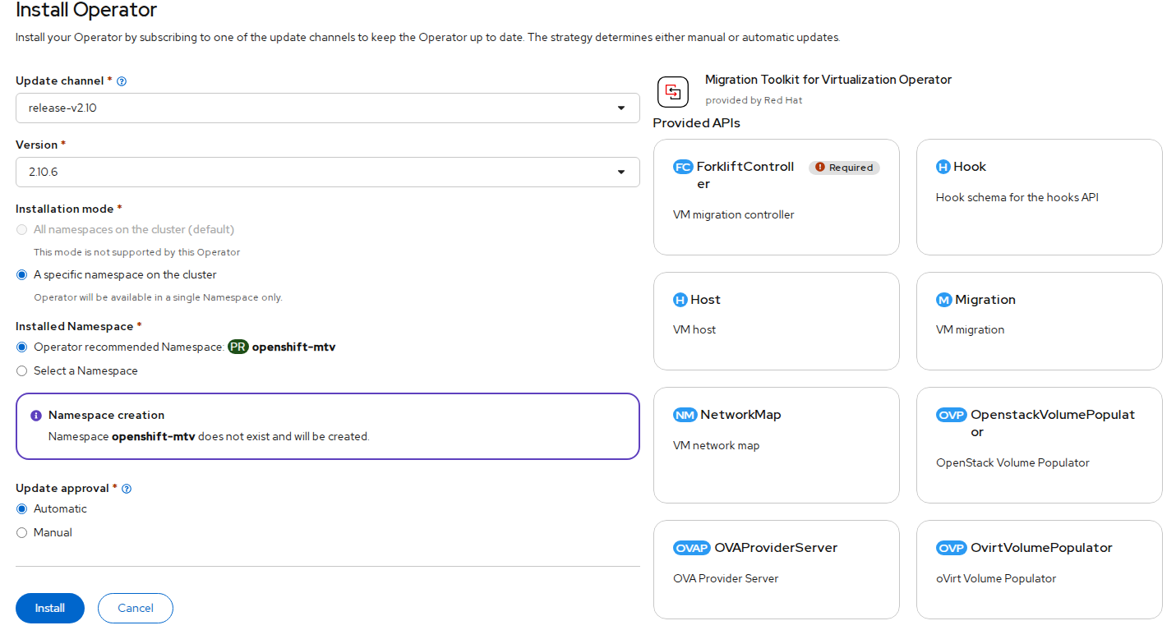Click the Migration Toolkit operator logo
The width and height of the screenshot is (1176, 630).
click(673, 91)
